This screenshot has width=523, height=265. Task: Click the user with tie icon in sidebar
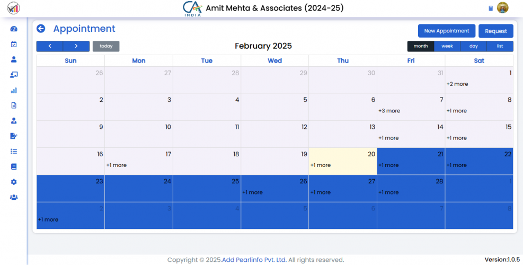(14, 121)
